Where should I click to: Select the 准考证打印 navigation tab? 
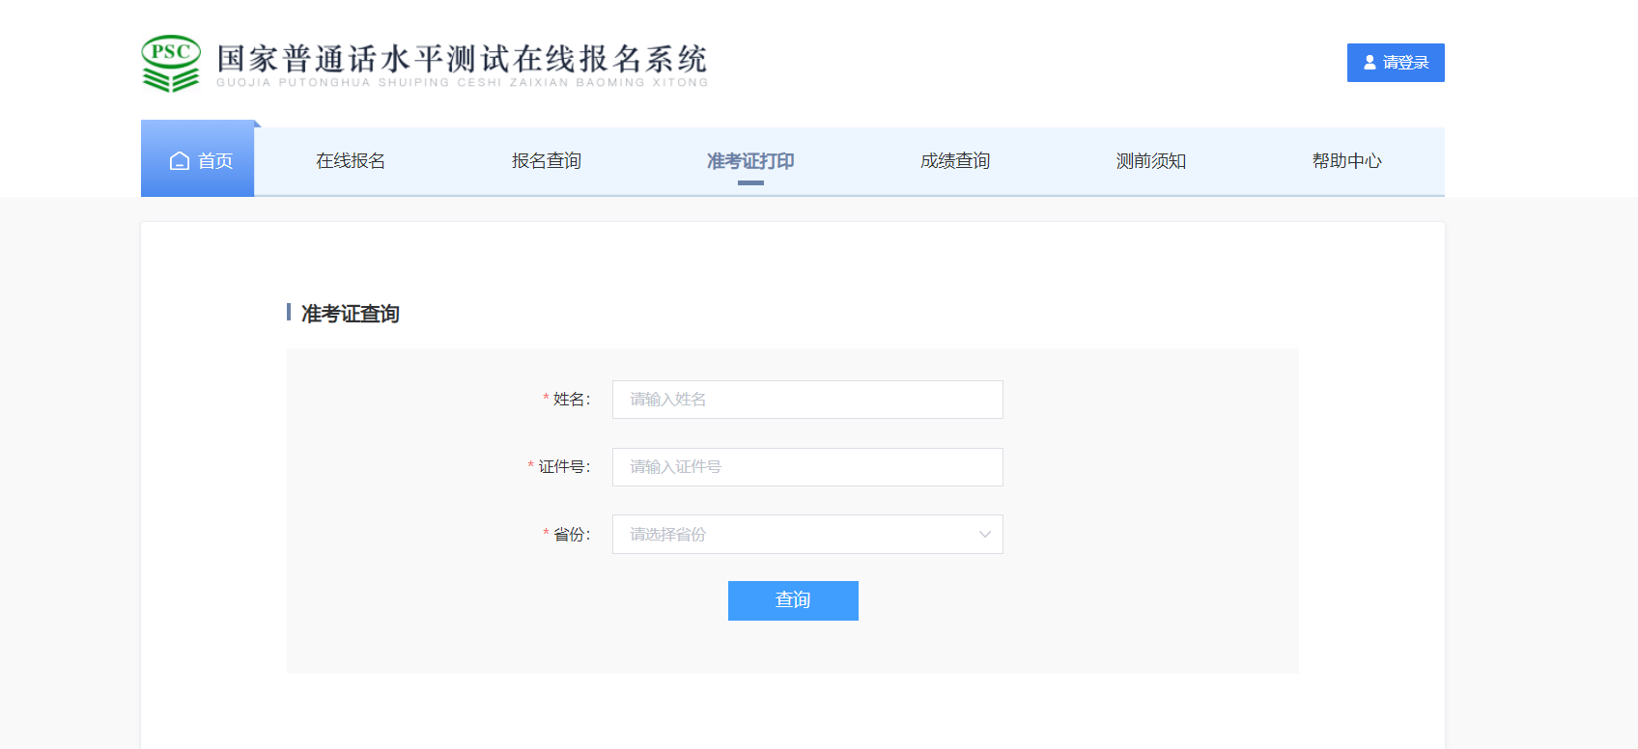tap(750, 161)
